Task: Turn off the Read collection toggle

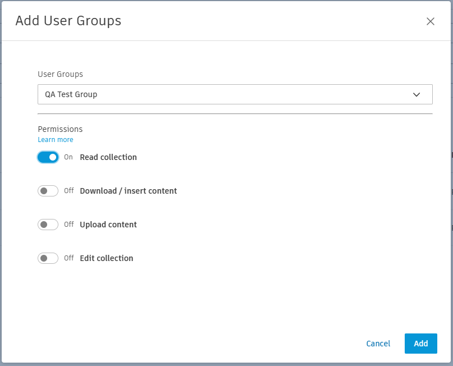Action: point(48,157)
